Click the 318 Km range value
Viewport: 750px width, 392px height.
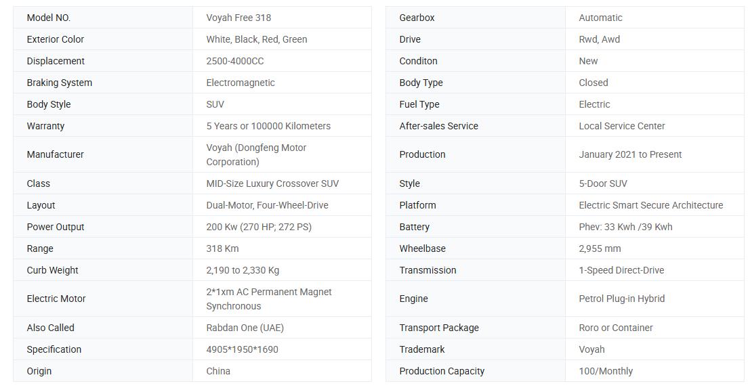click(x=222, y=248)
